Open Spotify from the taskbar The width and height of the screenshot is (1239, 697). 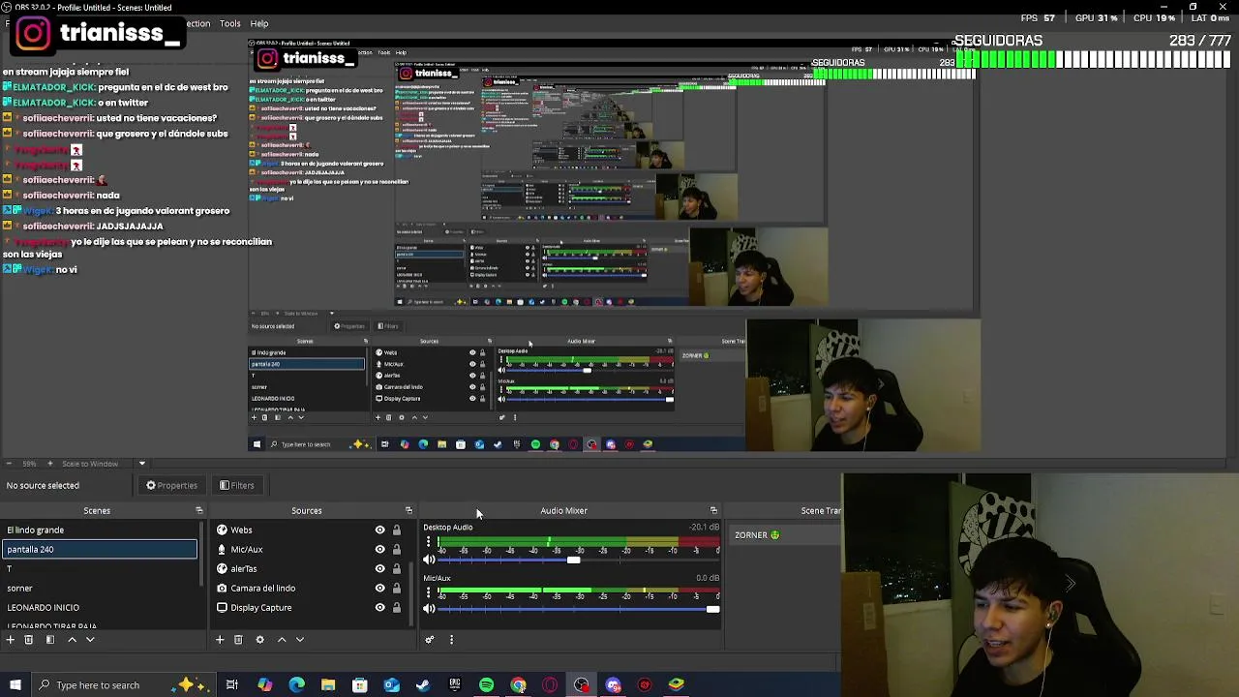click(x=486, y=685)
